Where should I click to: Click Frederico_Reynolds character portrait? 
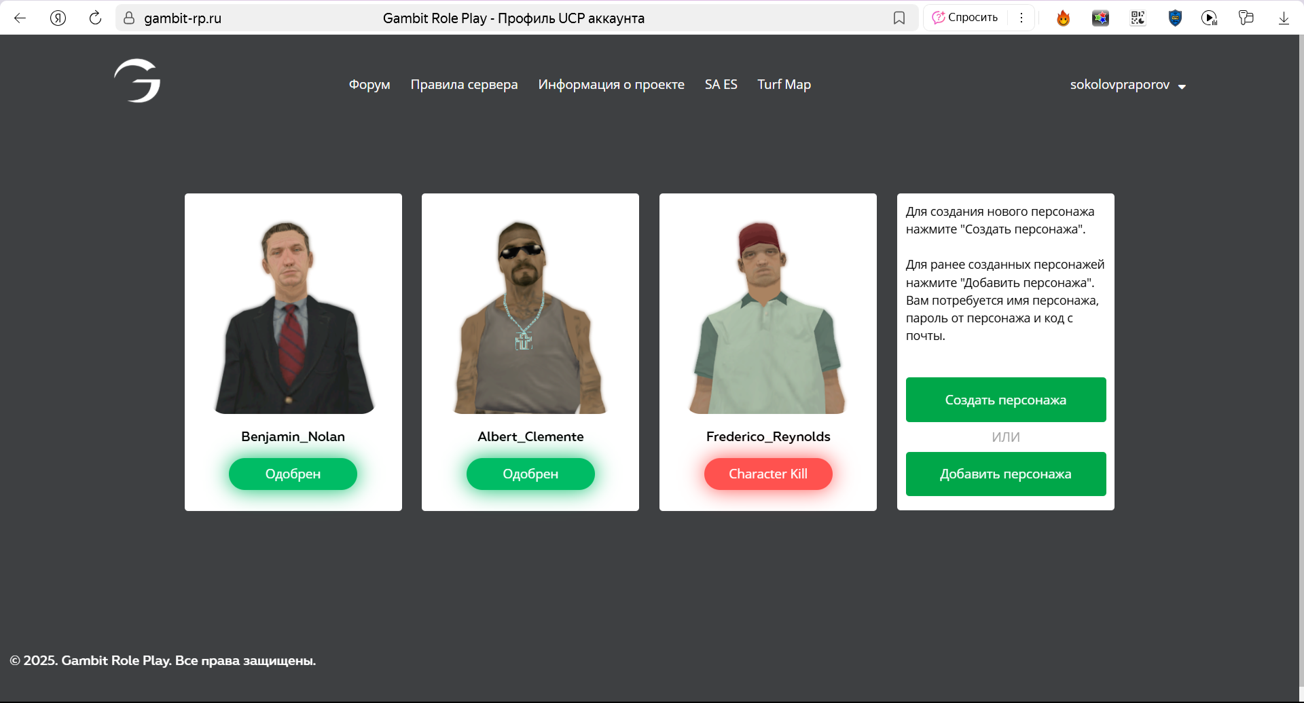(768, 318)
